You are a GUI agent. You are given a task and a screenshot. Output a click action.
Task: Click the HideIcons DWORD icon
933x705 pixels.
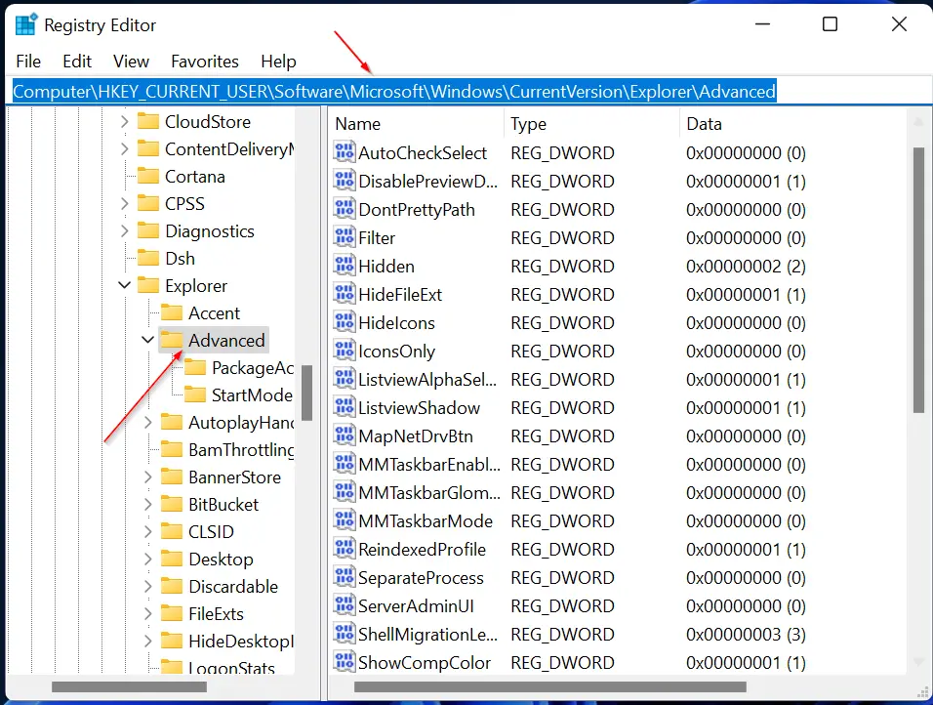pyautogui.click(x=345, y=322)
